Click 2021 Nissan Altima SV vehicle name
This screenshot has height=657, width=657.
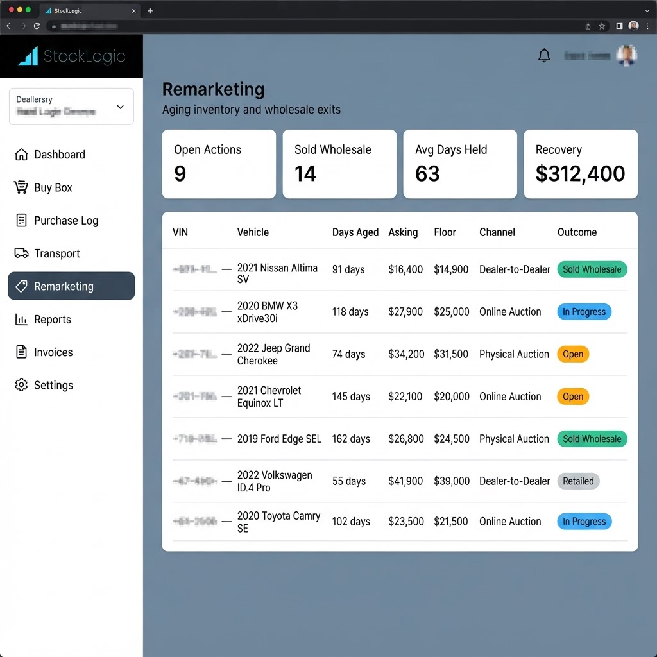coord(277,273)
